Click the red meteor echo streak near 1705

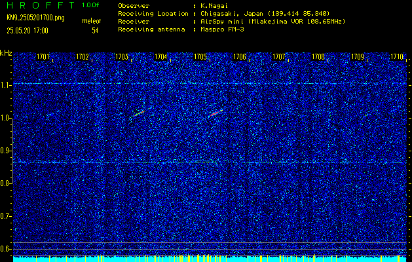215,113
